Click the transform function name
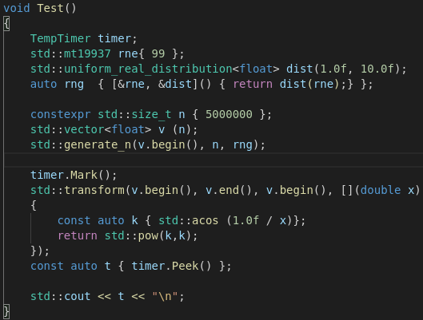 [x=94, y=190]
